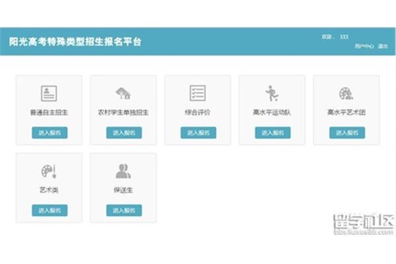Viewport: 396px width, 264px height.
Task: Open registration for 农村学生单独招生
Action: click(x=124, y=133)
